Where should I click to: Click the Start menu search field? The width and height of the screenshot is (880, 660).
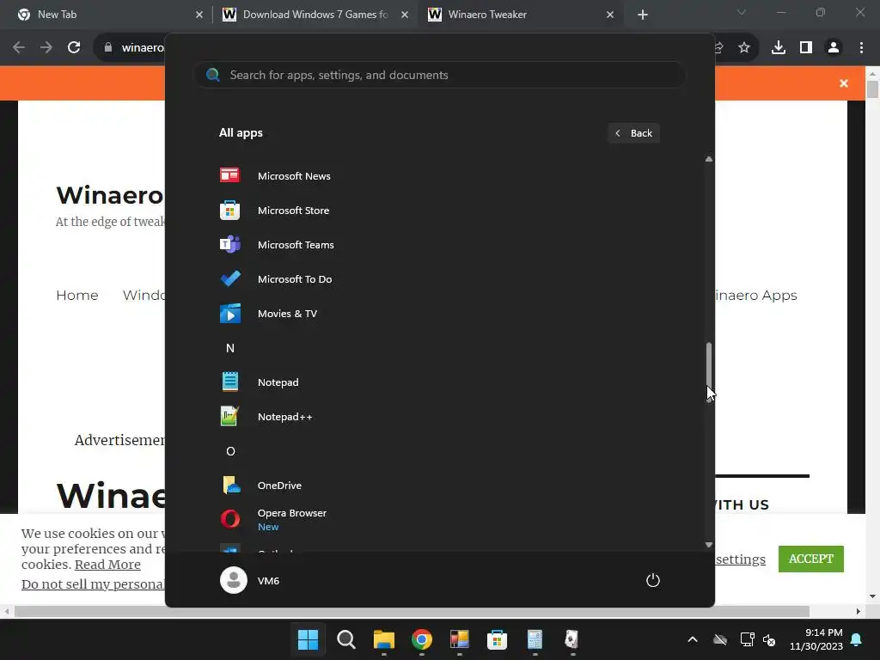440,75
